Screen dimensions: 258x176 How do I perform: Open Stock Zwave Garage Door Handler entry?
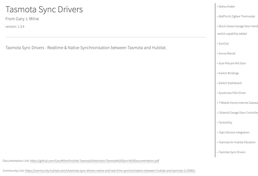[x=238, y=30]
